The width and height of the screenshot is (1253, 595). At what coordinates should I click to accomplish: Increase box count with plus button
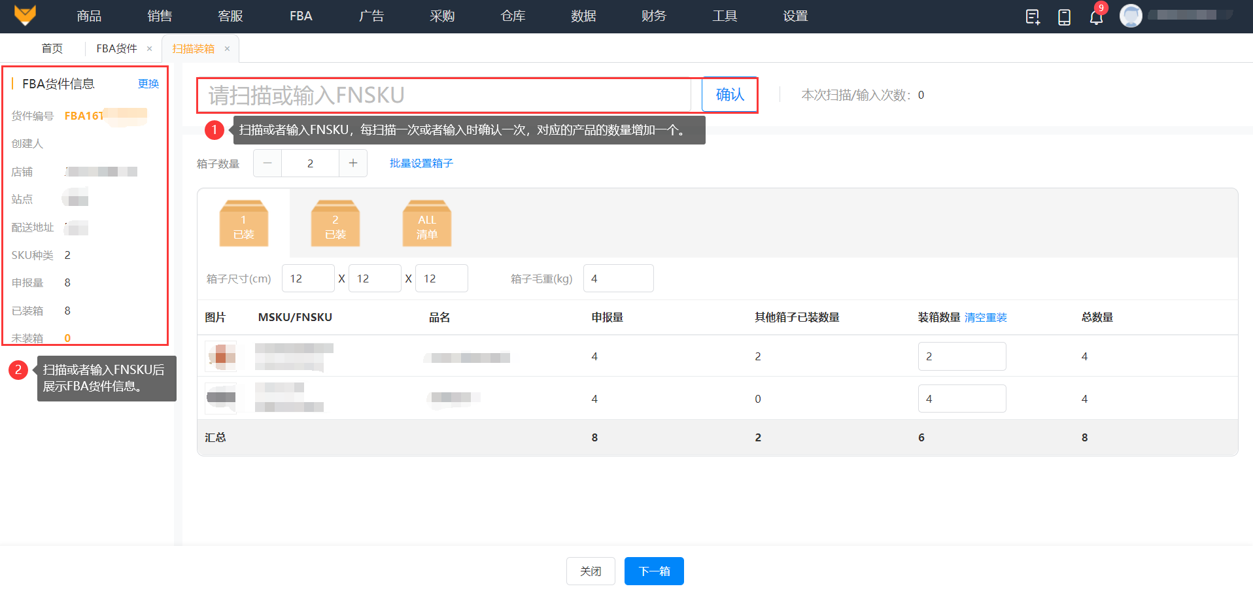353,163
